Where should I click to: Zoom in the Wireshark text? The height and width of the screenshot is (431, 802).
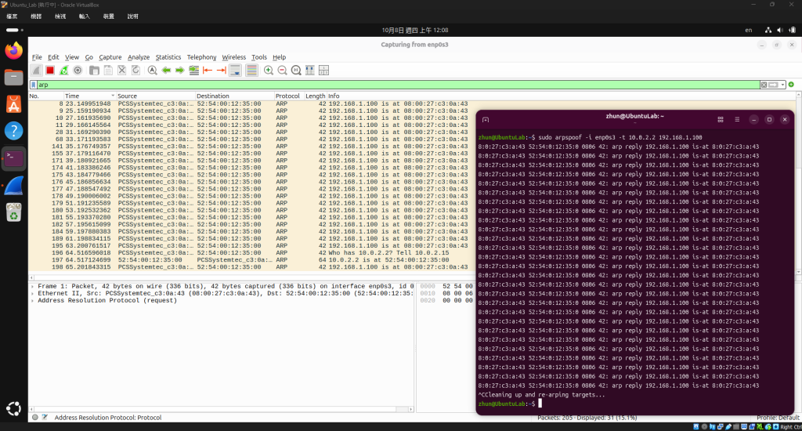click(269, 71)
